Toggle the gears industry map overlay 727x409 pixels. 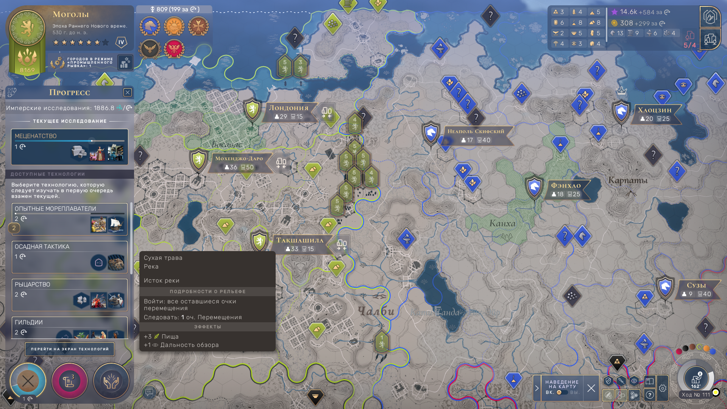coord(634,395)
